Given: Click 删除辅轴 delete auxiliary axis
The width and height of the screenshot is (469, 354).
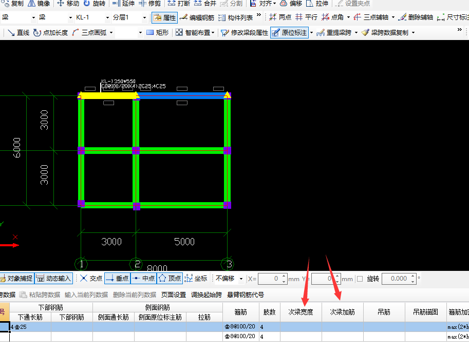Looking at the screenshot, I should click(416, 17).
